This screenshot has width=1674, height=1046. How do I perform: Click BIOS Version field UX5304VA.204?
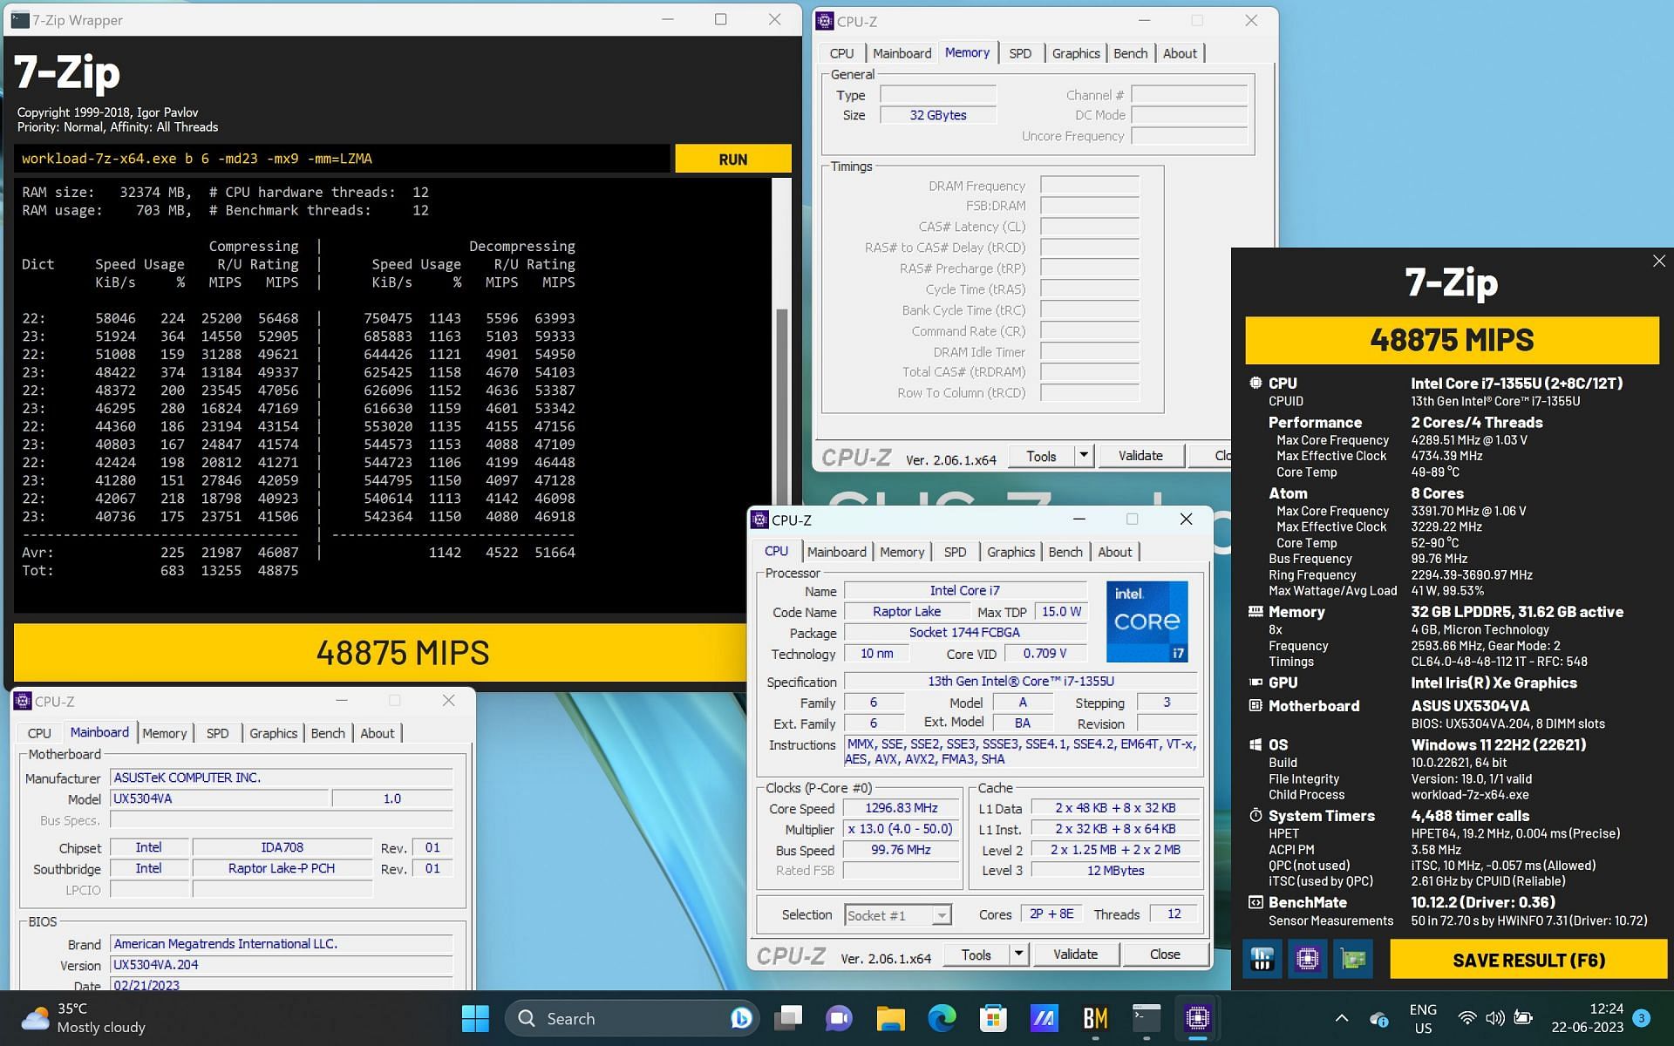pyautogui.click(x=282, y=965)
